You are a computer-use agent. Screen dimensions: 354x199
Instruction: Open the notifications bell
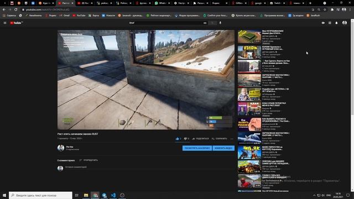336,23
